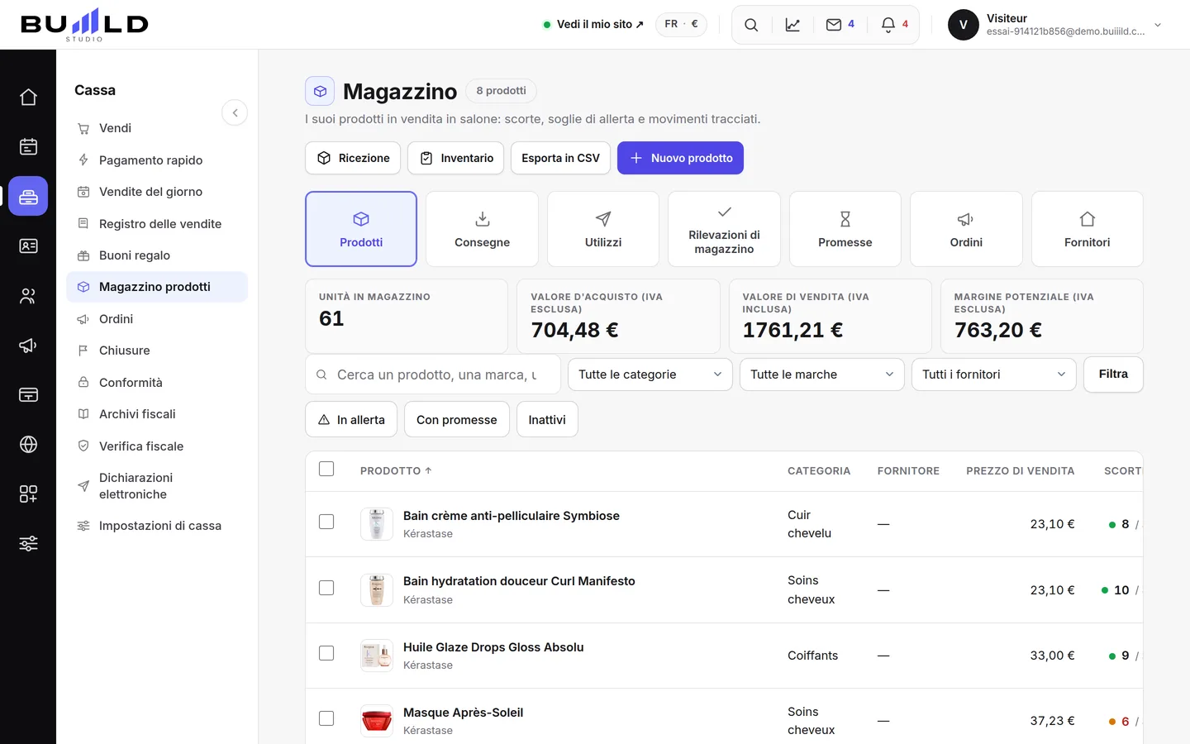Open Vendite del giorno in the Cassa menu
The image size is (1190, 744).
coord(157,192)
